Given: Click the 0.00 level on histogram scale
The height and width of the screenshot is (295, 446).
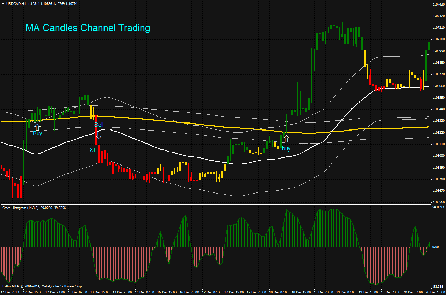Looking at the screenshot, I should click(x=436, y=247).
